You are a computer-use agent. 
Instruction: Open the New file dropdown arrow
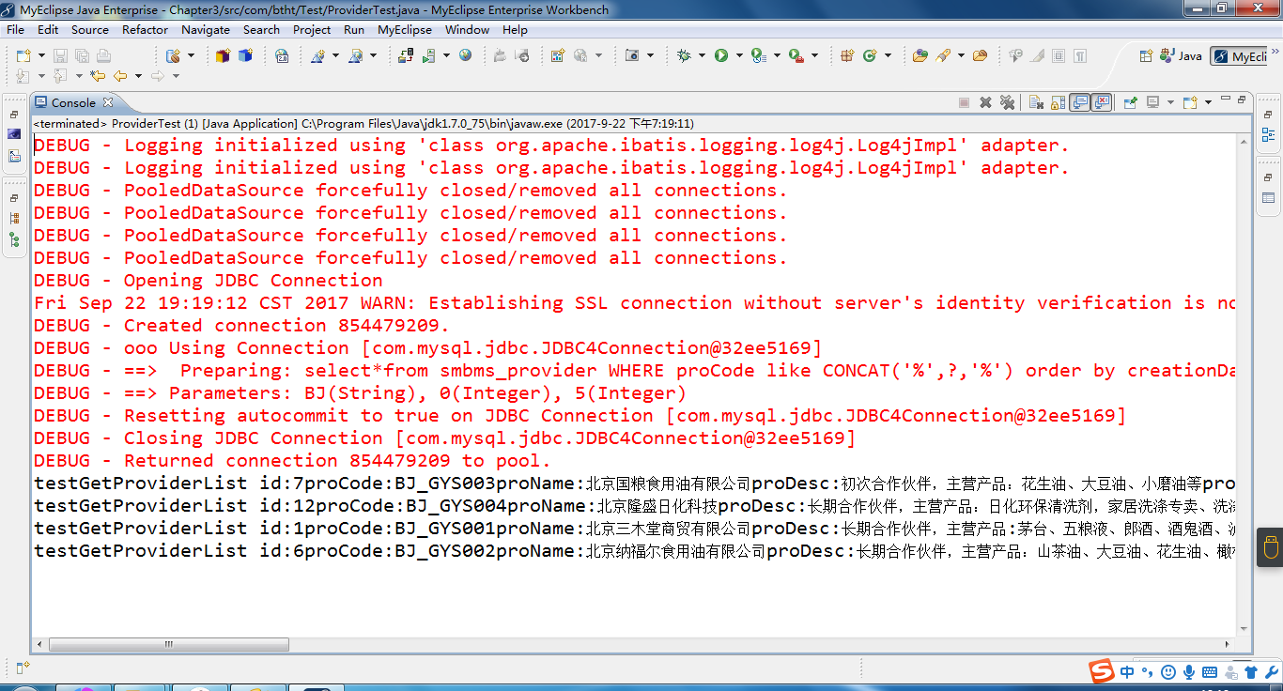pos(41,56)
